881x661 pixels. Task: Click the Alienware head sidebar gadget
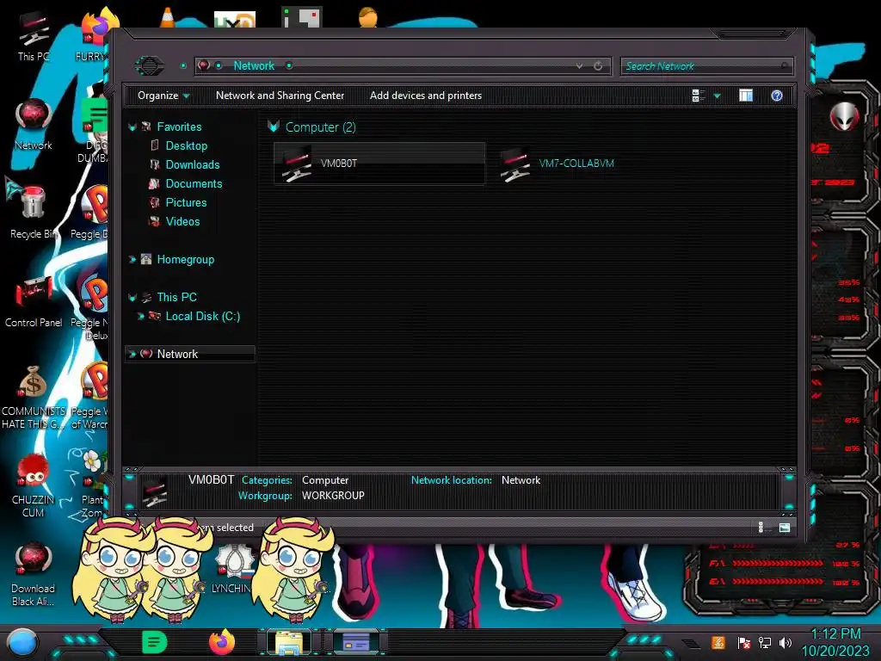coord(845,117)
